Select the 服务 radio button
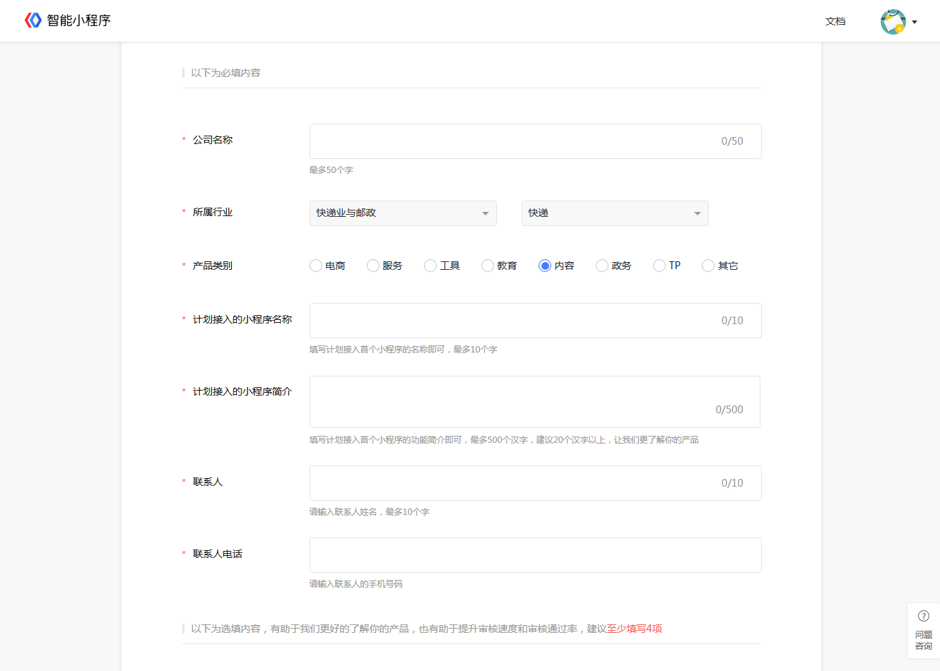 pyautogui.click(x=373, y=266)
